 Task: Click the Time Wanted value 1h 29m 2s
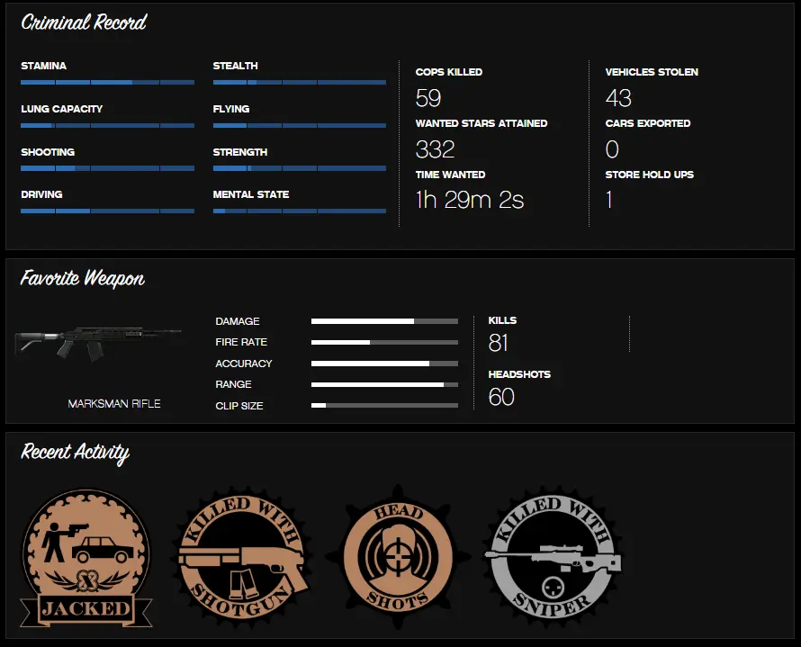[x=470, y=200]
